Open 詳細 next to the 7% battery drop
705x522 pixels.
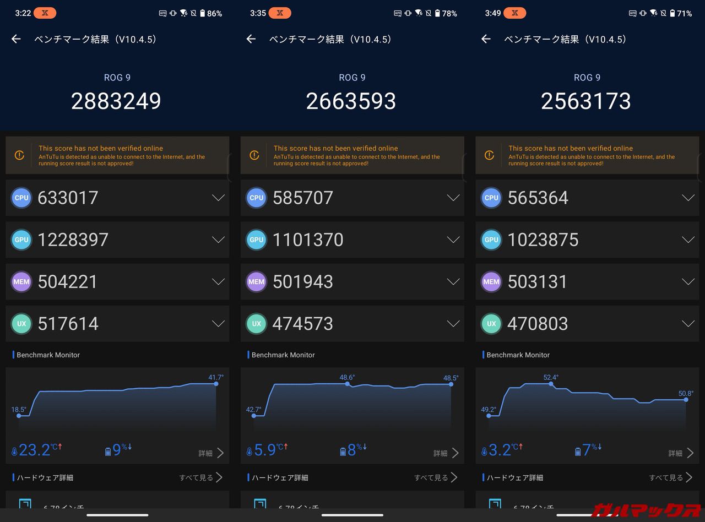pos(680,453)
